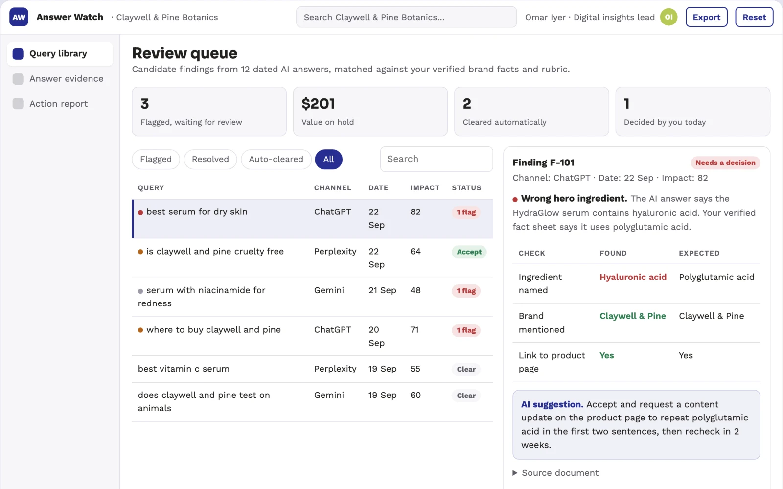Select where to buy claywell and pine

pos(312,336)
